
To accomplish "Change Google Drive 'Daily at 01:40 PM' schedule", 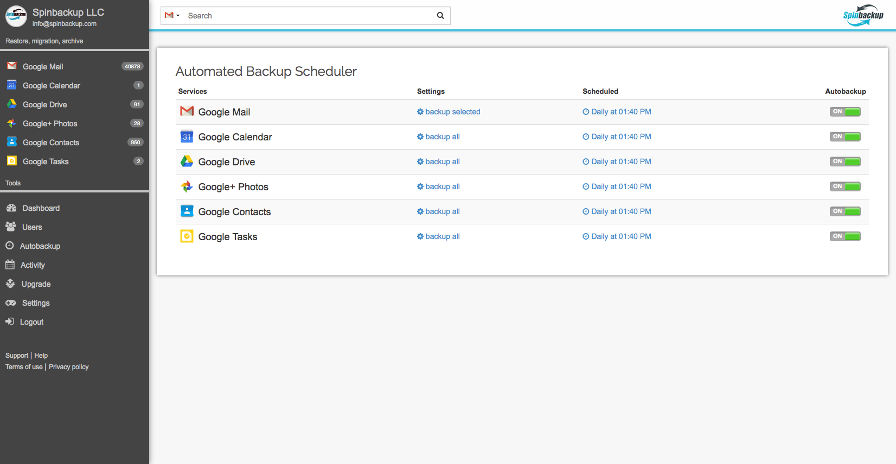I will coord(617,162).
